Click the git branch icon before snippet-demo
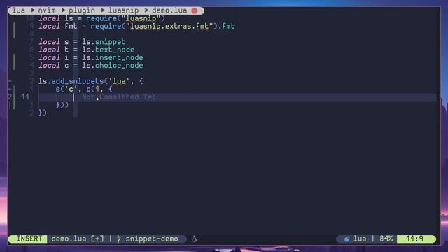The image size is (448, 252). (x=118, y=239)
